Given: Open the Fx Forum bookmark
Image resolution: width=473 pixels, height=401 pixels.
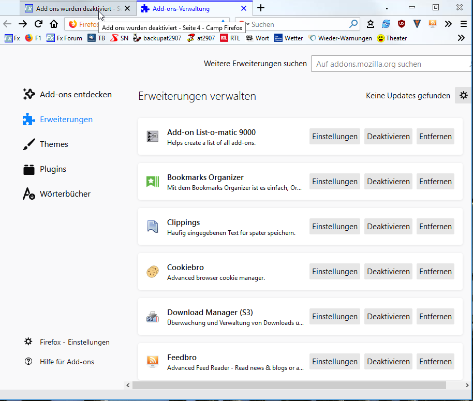Looking at the screenshot, I should coord(64,38).
